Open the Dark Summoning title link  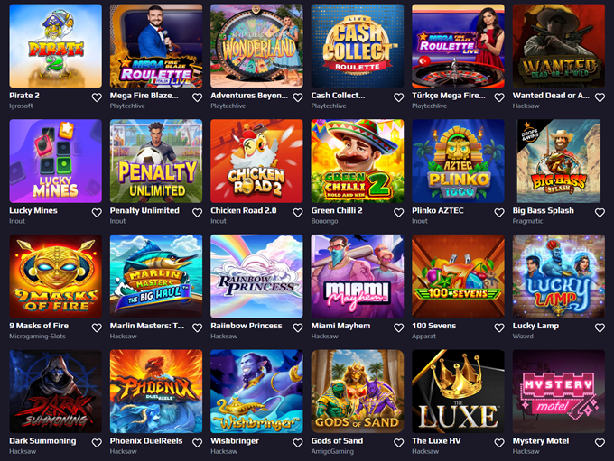tap(42, 440)
